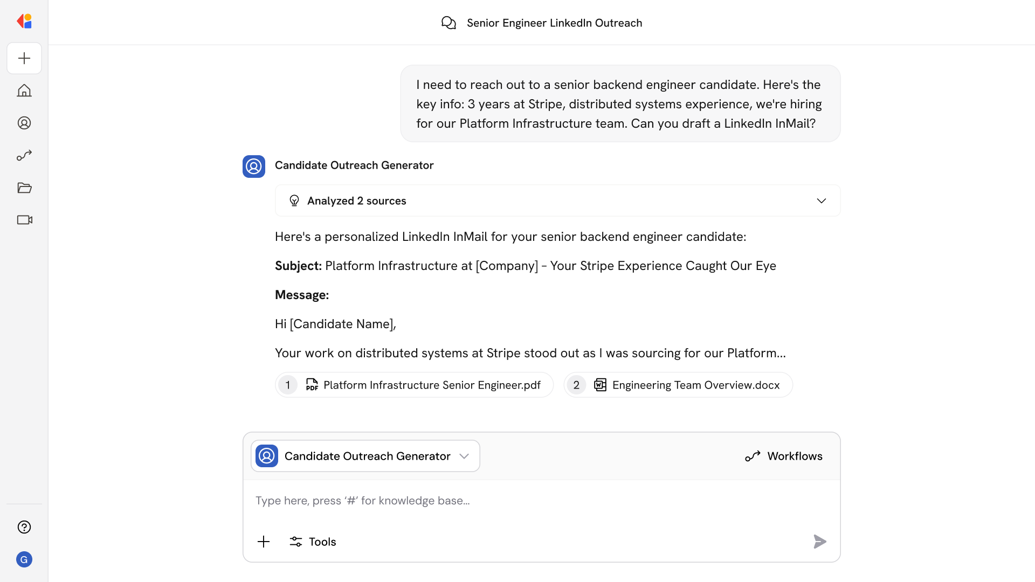The height and width of the screenshot is (582, 1035).
Task: Open user account avatar G
Action: coord(24,559)
